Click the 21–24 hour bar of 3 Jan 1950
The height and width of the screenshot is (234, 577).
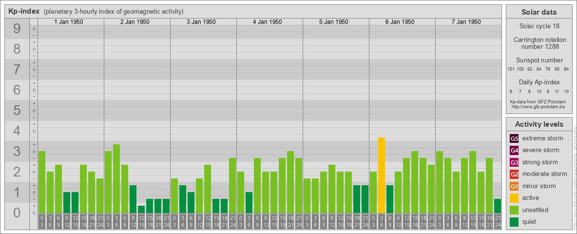click(232, 185)
